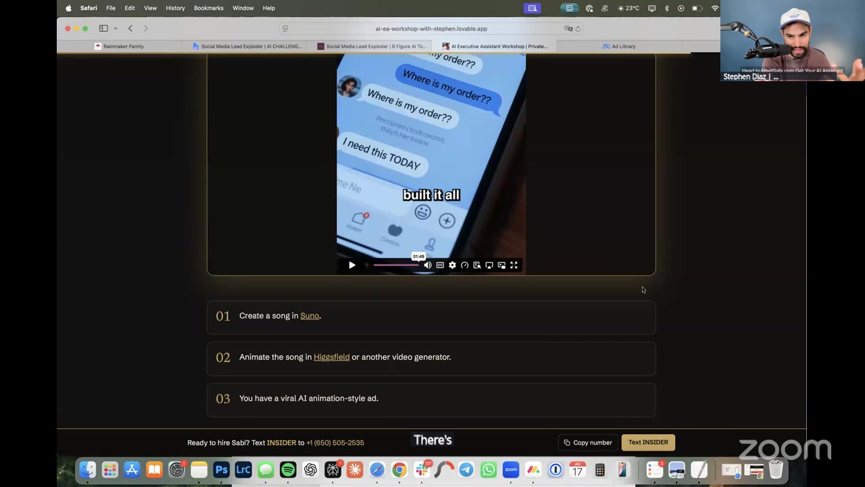
Task: Launch Lightroom Classic from the Dock
Action: point(243,469)
